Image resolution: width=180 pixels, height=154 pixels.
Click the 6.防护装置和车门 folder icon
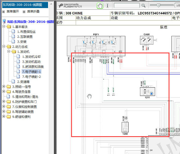(9, 101)
